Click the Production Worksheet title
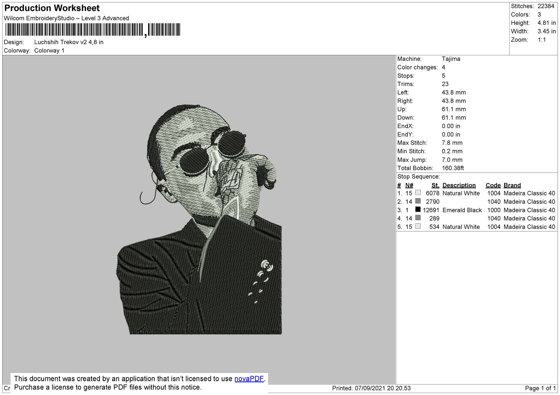This screenshot has width=560, height=395. tap(52, 8)
